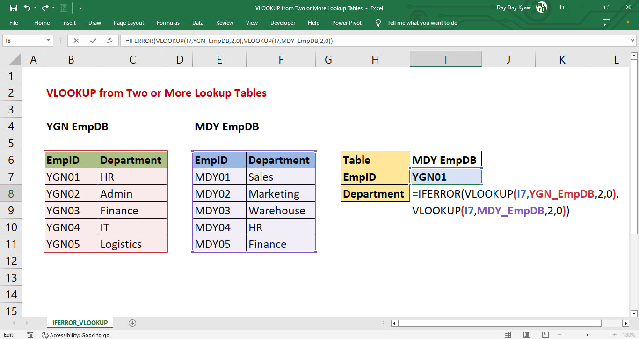Expand the Name Box dropdown
The image size is (639, 339).
pyautogui.click(x=49, y=41)
